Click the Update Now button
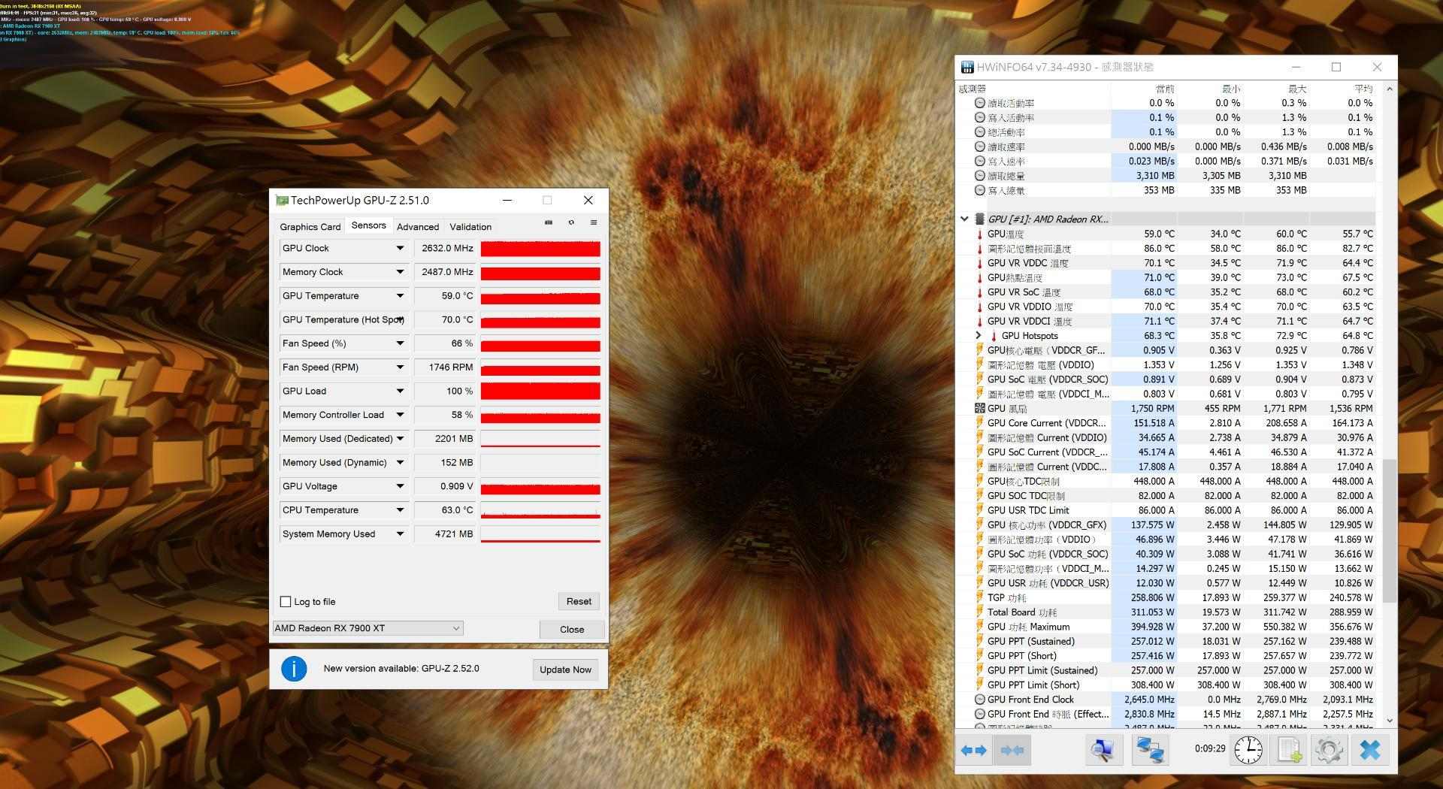This screenshot has width=1443, height=789. 565,669
